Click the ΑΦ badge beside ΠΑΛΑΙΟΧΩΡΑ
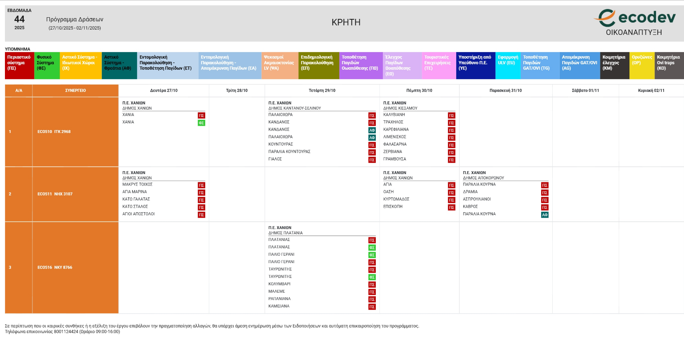This screenshot has height=344, width=684. coord(372,138)
